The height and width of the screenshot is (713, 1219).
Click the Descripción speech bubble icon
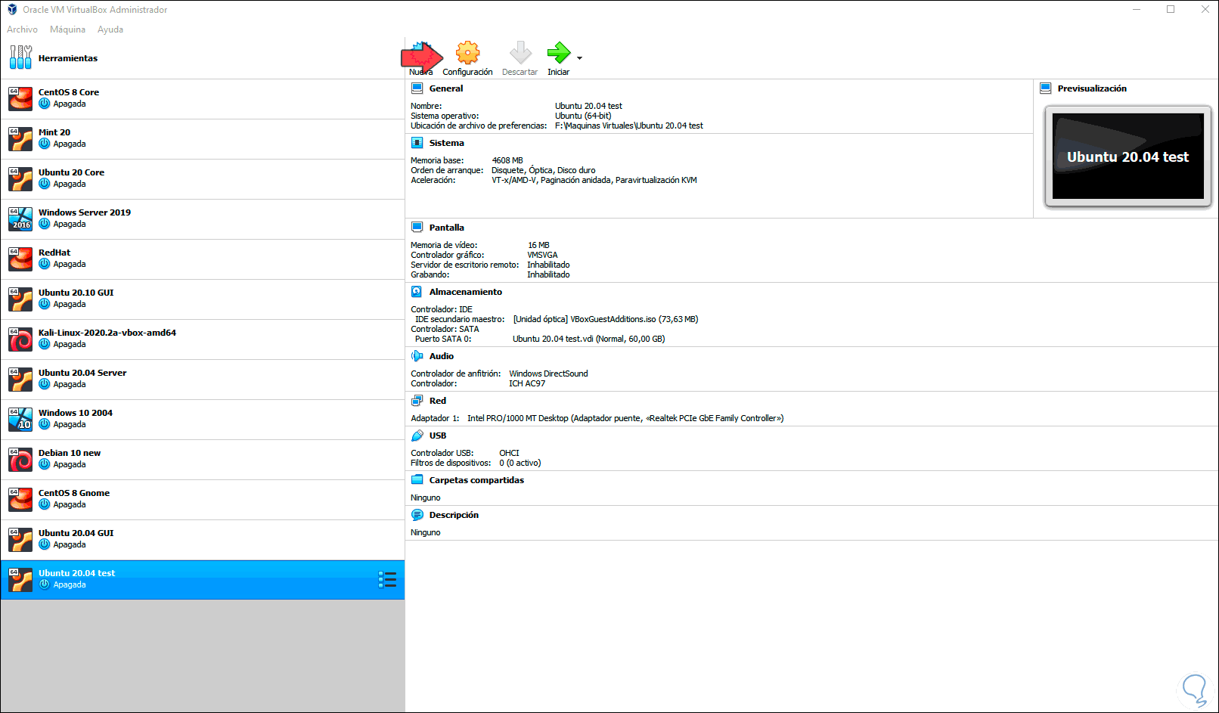[x=417, y=515]
